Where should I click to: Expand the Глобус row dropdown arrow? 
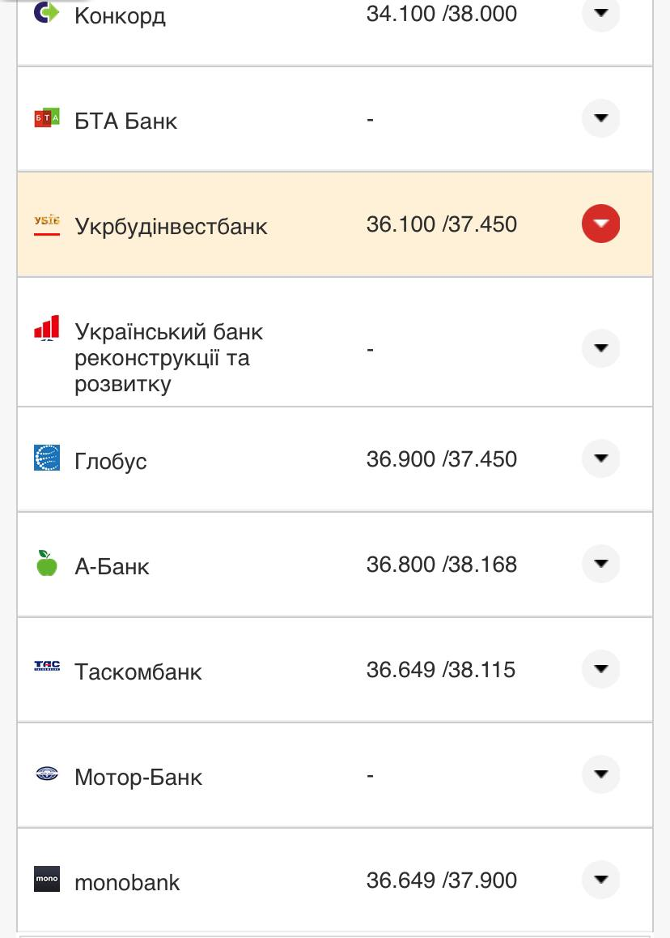tap(600, 458)
